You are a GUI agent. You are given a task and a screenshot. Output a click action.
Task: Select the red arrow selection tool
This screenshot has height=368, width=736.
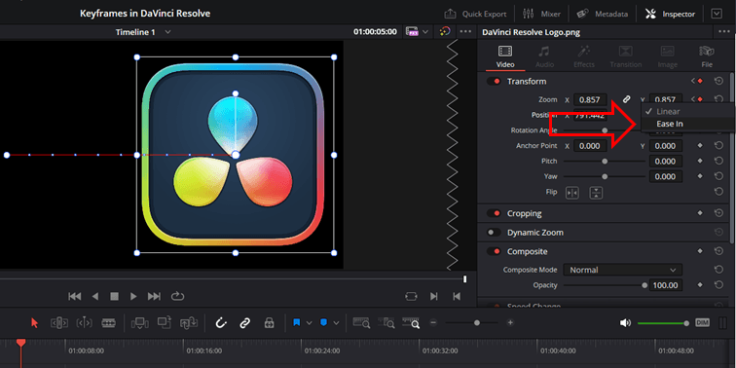tap(34, 323)
